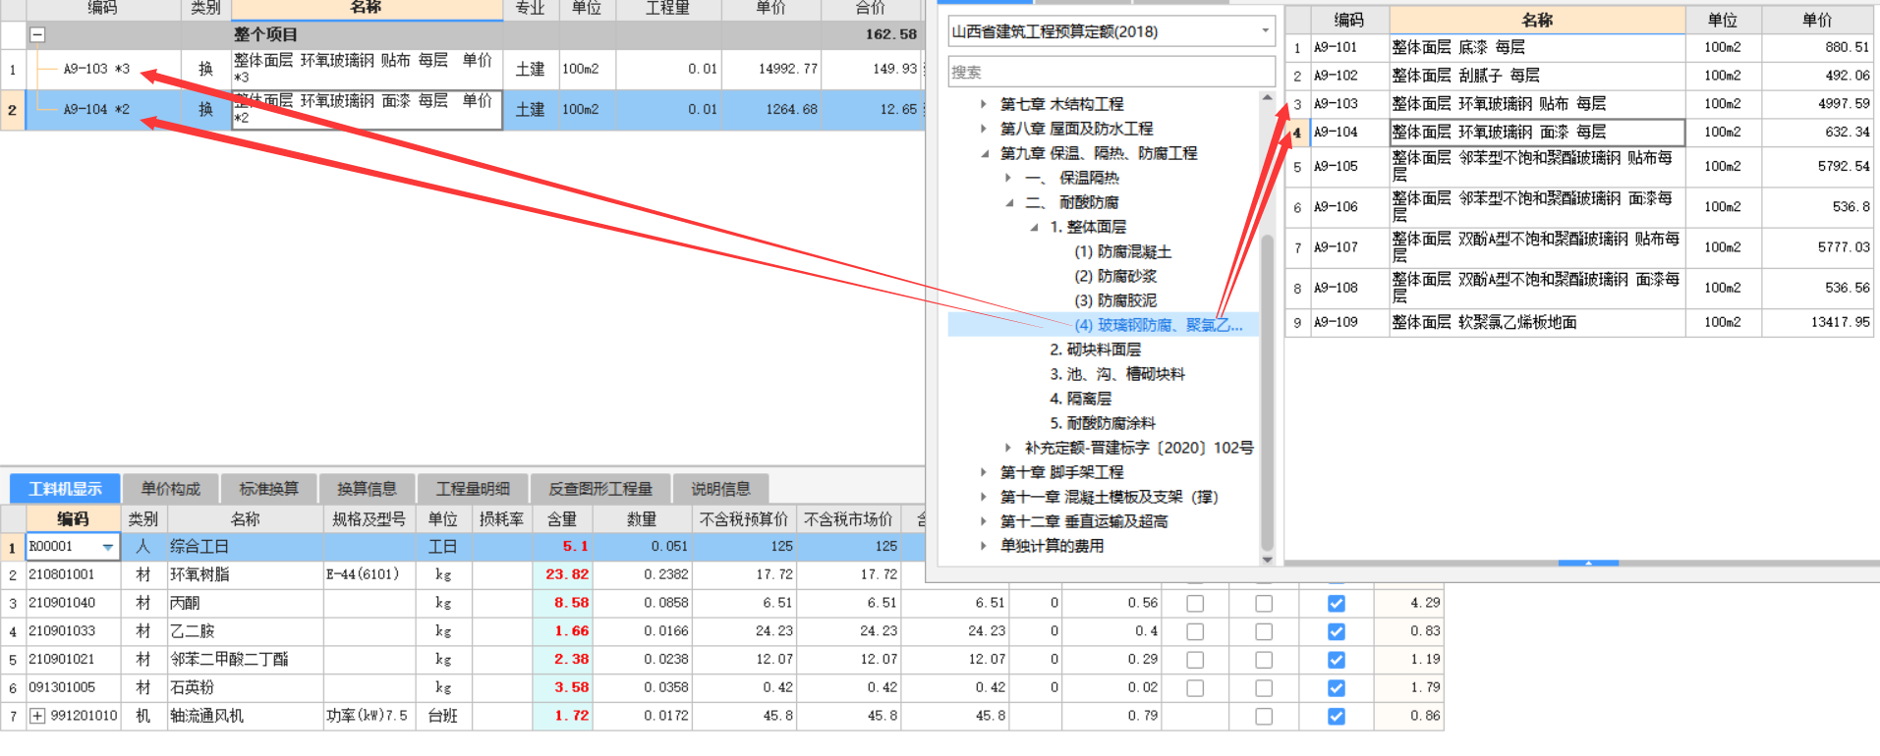Screen dimensions: 1880x756
Task: Click the tree scrollbar up arrow
Action: point(1267,98)
